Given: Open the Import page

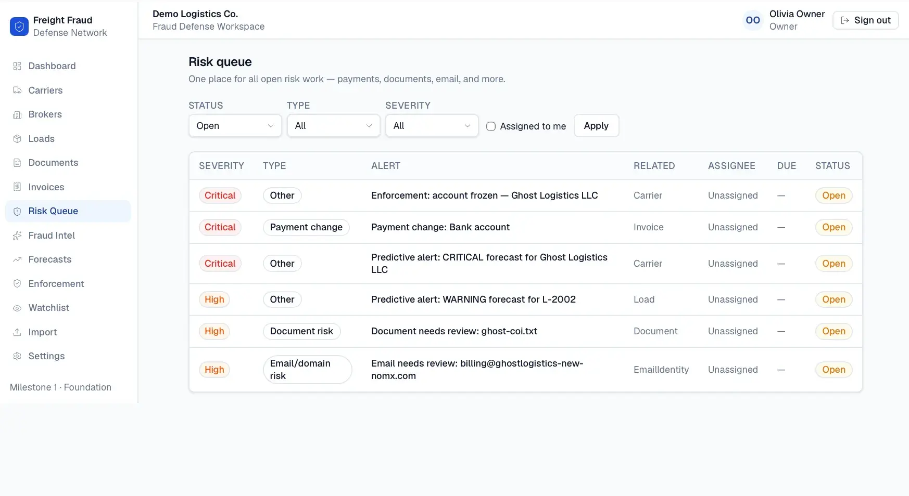Looking at the screenshot, I should tap(68, 332).
